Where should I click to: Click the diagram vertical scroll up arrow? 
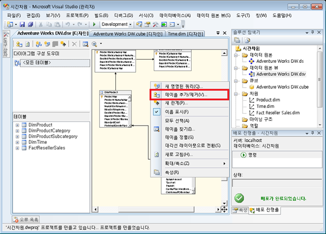[224, 53]
